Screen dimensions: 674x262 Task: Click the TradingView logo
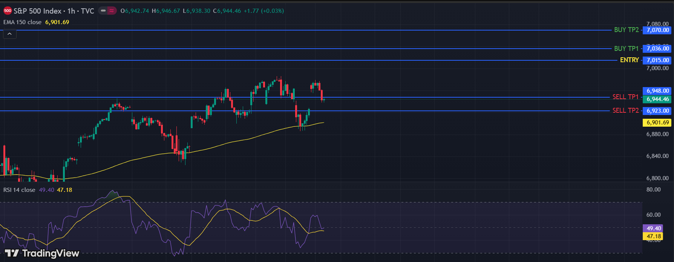tap(42, 253)
